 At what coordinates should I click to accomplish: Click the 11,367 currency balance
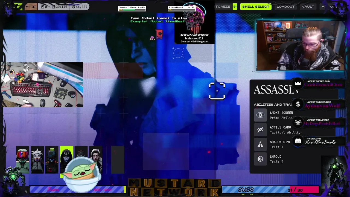point(80,7)
